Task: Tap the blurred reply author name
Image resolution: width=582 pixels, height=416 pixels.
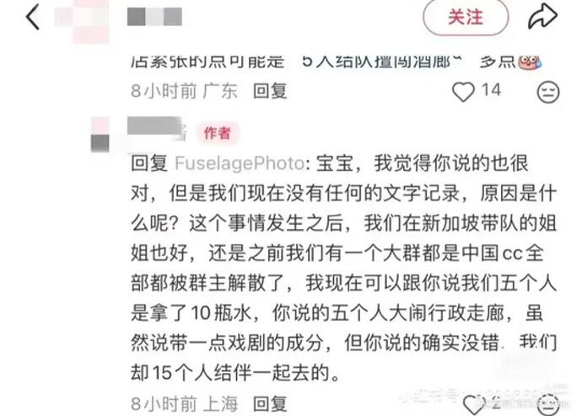Action: click(x=156, y=129)
